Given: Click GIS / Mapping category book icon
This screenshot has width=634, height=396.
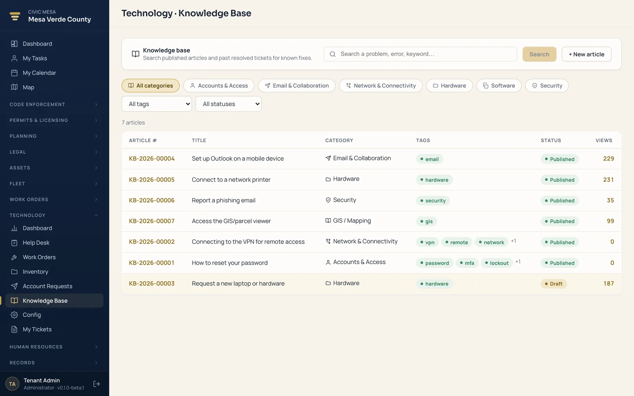Looking at the screenshot, I should coord(328,221).
